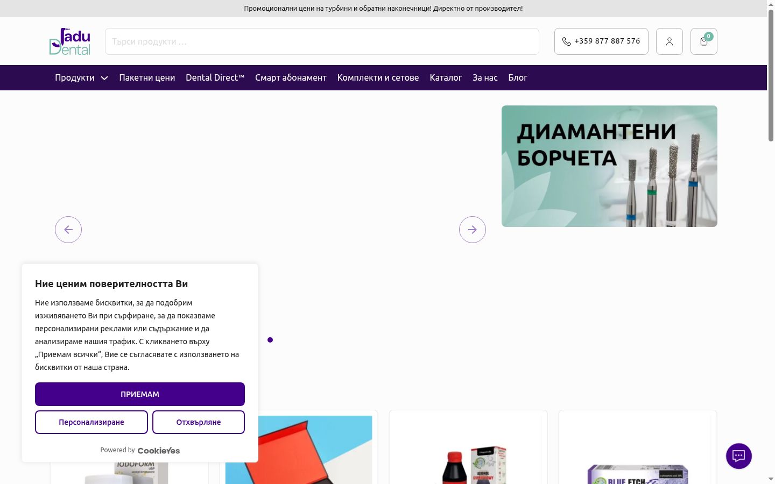Open the red bottle product card
This screenshot has height=484, width=775.
pos(468,447)
